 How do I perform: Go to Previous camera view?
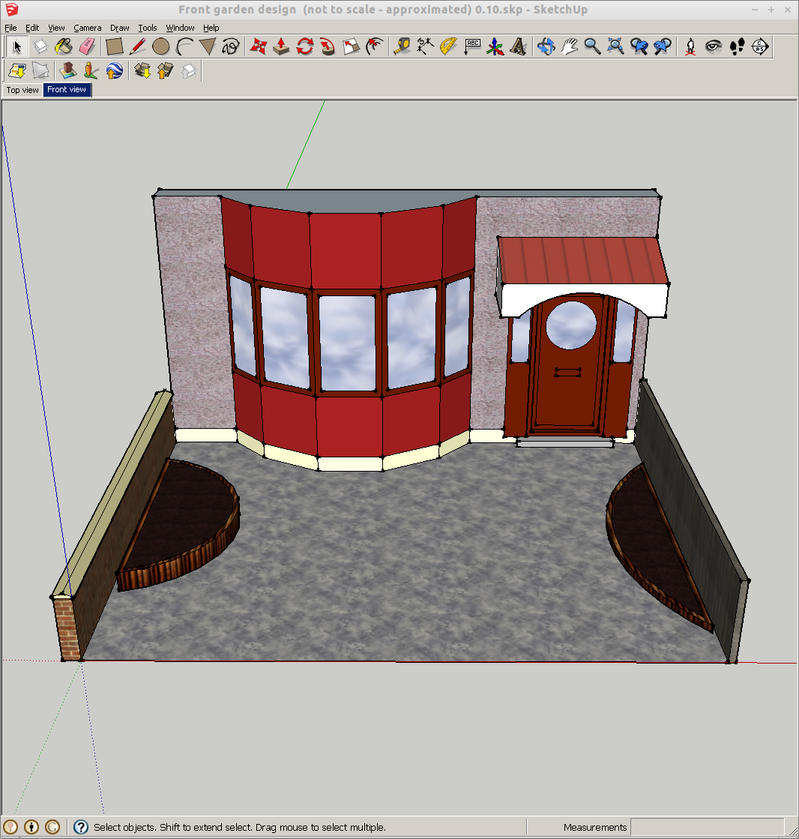pos(639,46)
